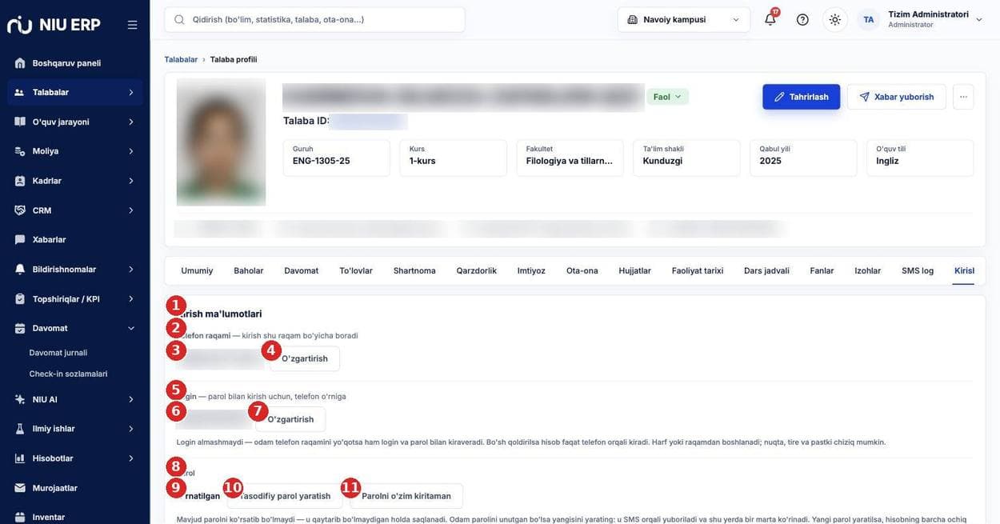Click the Kadrlar icon in the sidebar
The height and width of the screenshot is (524, 1000).
tap(20, 181)
